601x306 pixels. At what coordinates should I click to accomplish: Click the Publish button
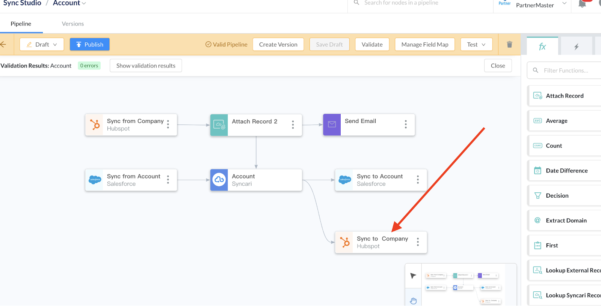pos(90,44)
